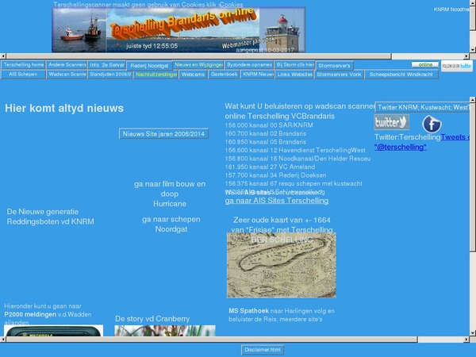The width and height of the screenshot is (476, 357).
Task: Click '156.600 kanaal 12 Havendienst TerschellingWest'
Action: tap(295, 150)
